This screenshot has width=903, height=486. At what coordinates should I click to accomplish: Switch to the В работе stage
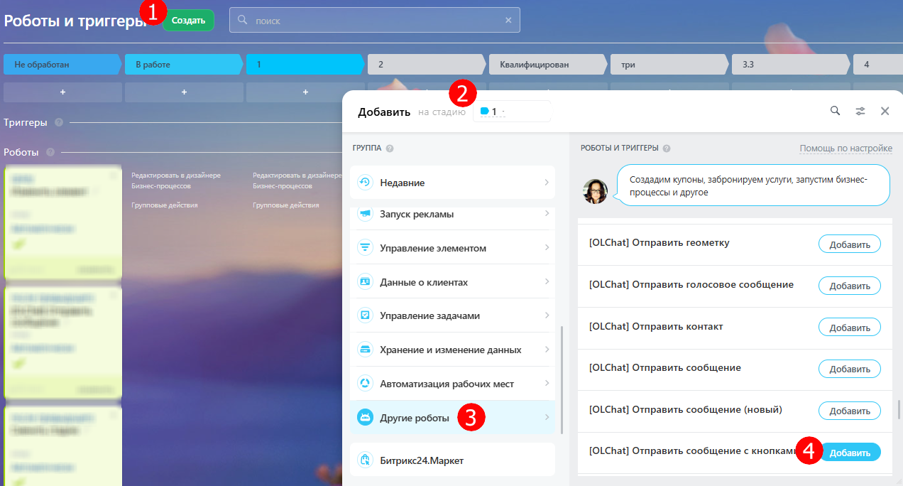[x=185, y=65]
